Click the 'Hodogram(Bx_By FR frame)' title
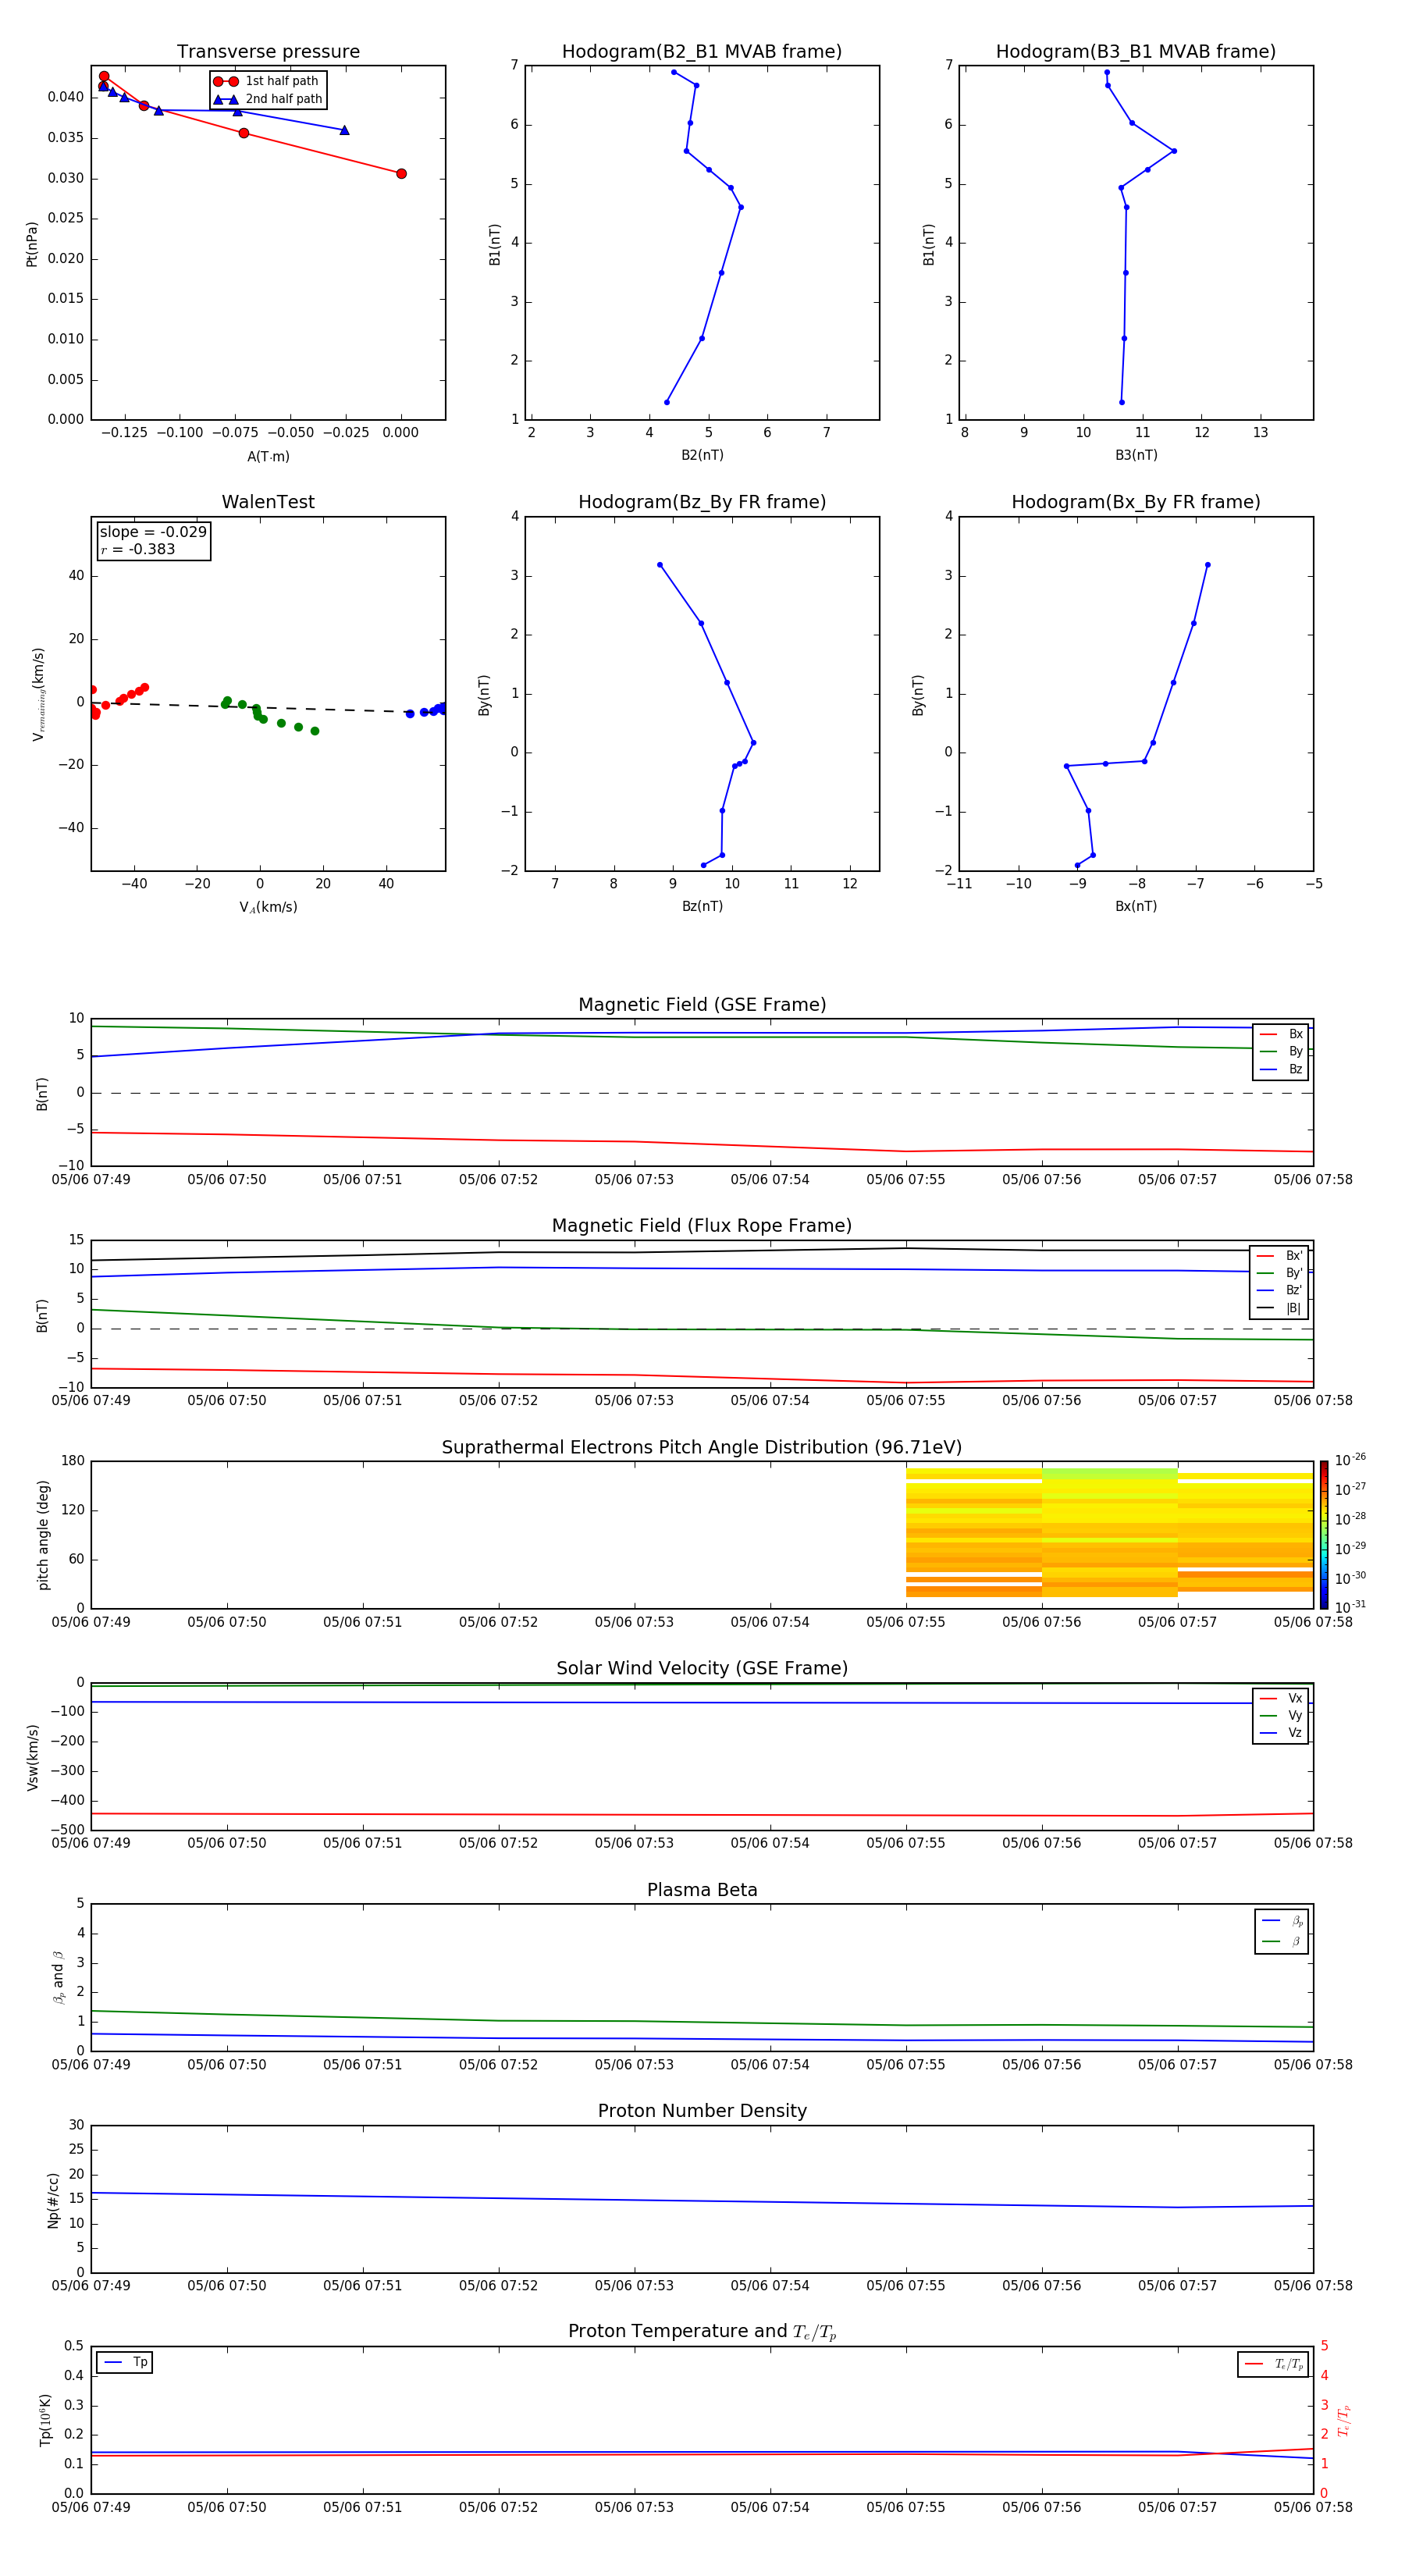1405x2576 pixels. (1136, 502)
